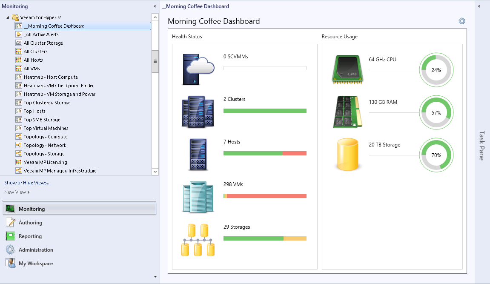Open Heatmap - VM Storage and Power view

click(60, 94)
